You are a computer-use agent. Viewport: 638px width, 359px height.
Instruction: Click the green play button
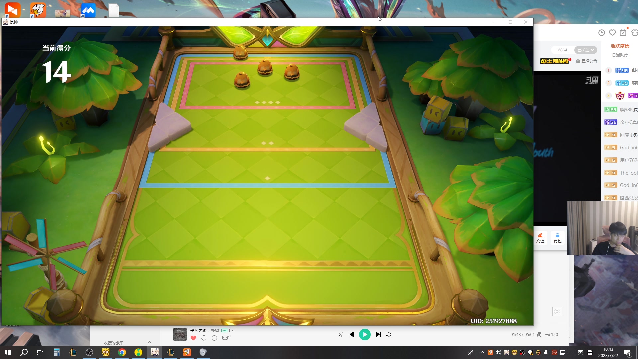coord(365,334)
